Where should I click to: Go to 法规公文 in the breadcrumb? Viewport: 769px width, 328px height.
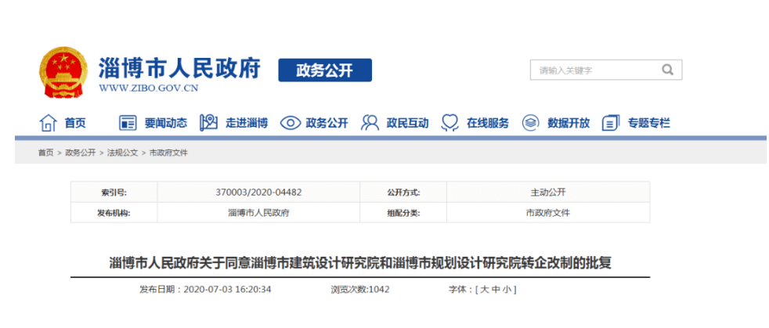pyautogui.click(x=123, y=153)
